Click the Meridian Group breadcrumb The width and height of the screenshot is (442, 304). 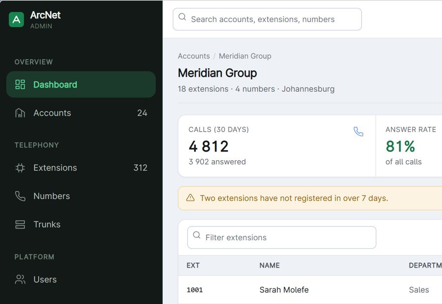pyautogui.click(x=245, y=56)
